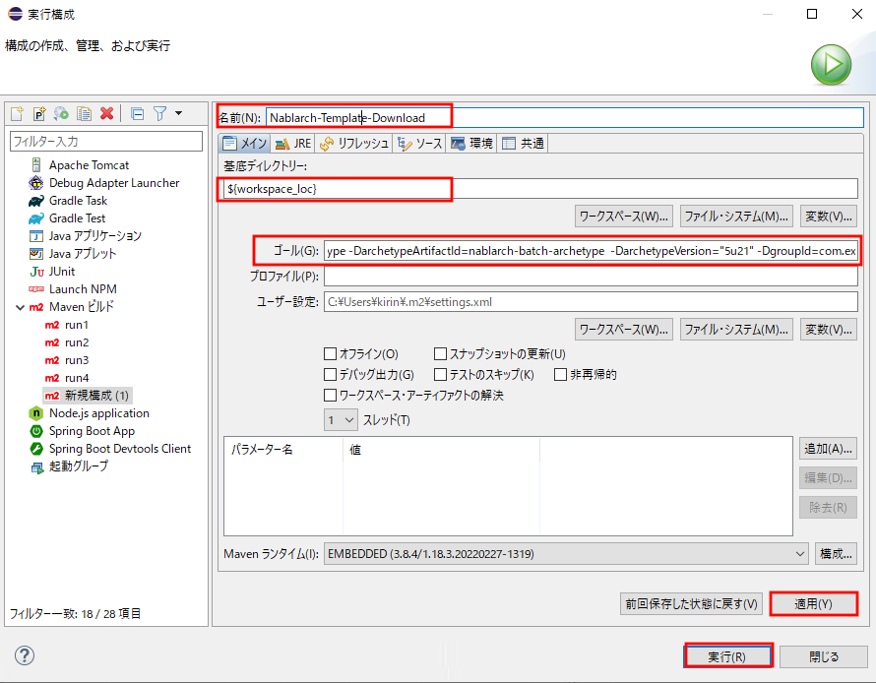Select the new prototype configuration icon

click(39, 113)
